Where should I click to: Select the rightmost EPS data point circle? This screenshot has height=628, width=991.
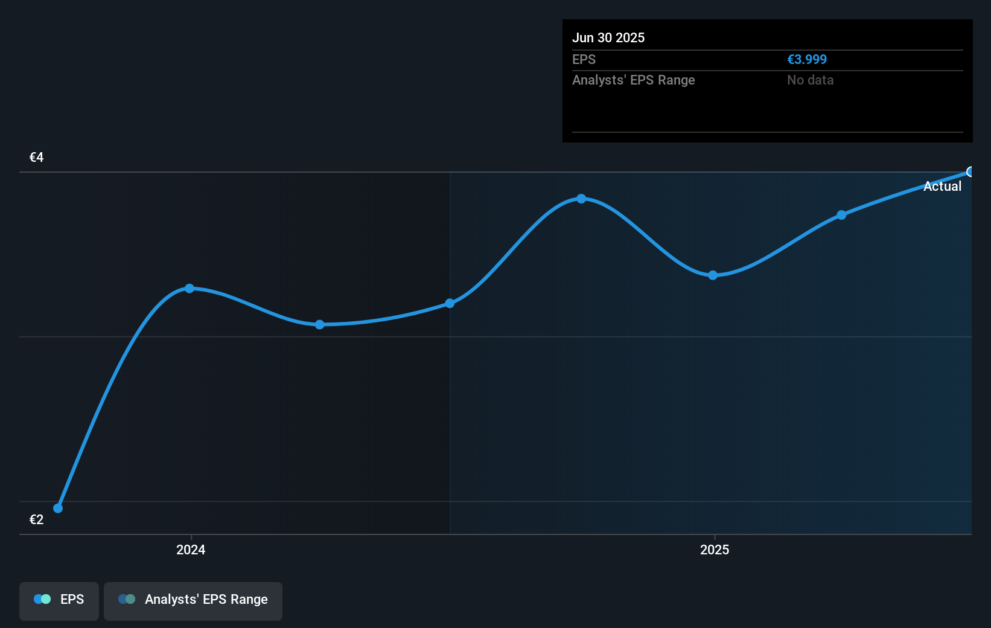pos(970,172)
